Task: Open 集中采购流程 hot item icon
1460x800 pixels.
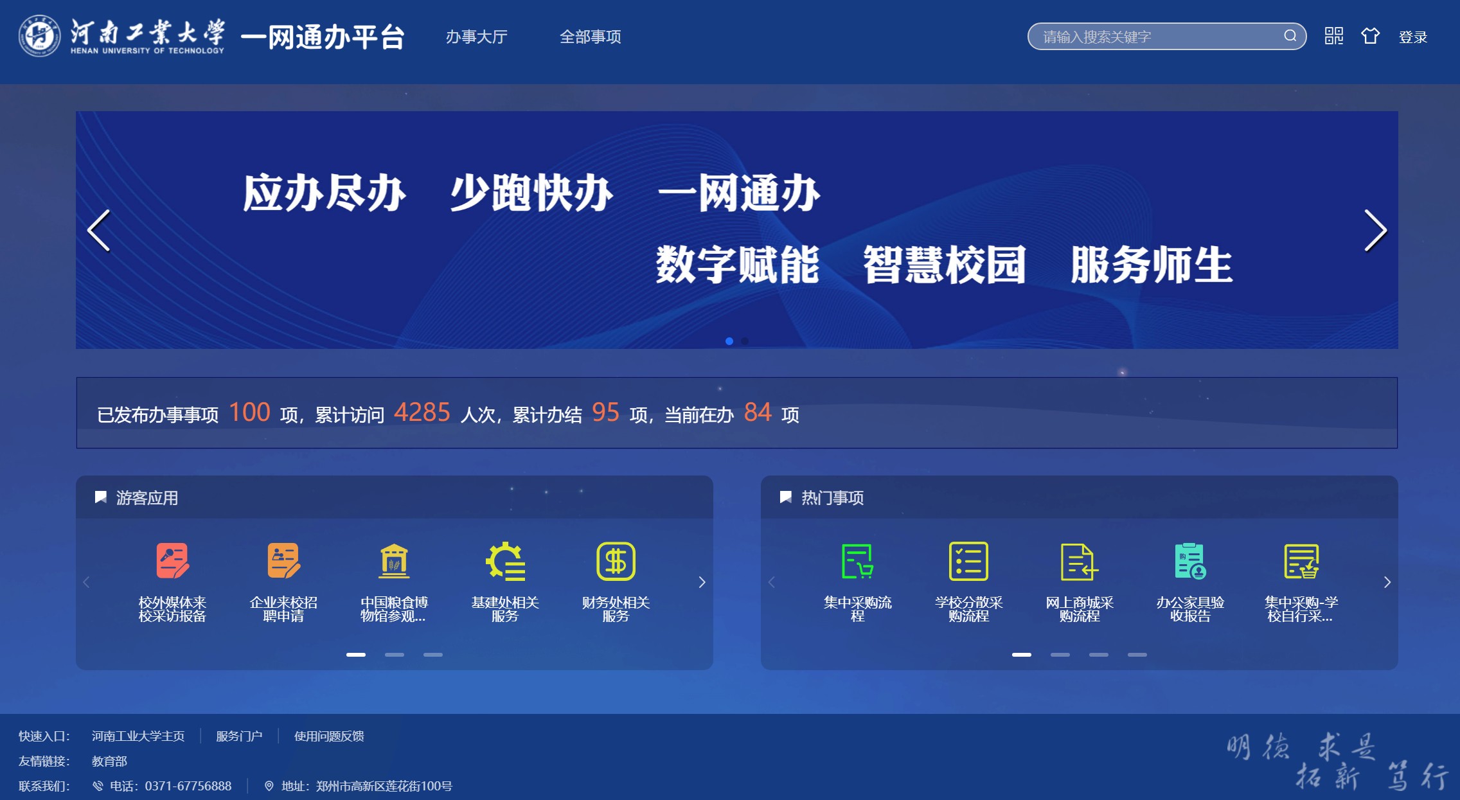Action: pyautogui.click(x=857, y=561)
